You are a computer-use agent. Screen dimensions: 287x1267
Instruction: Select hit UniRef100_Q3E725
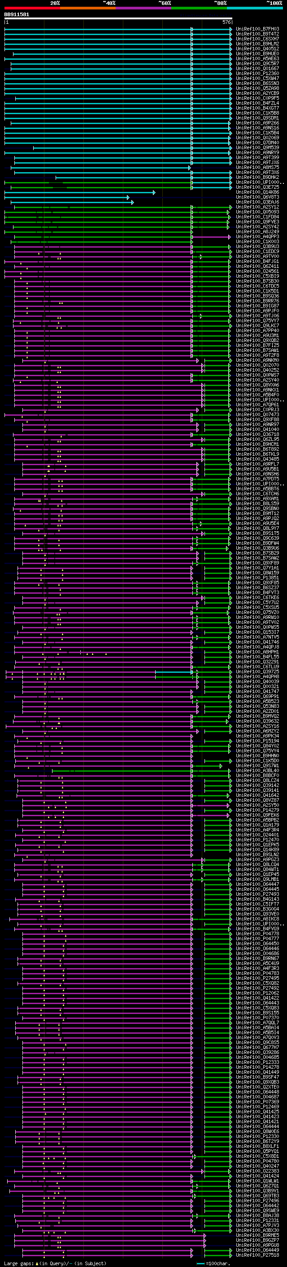[257, 187]
